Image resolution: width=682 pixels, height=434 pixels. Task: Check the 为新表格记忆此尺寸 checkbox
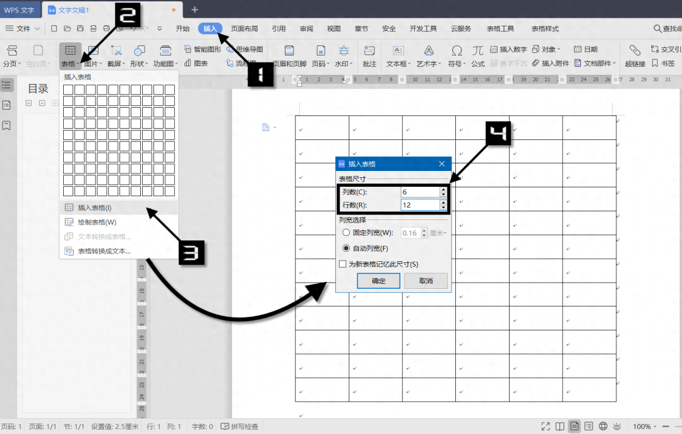tap(342, 264)
